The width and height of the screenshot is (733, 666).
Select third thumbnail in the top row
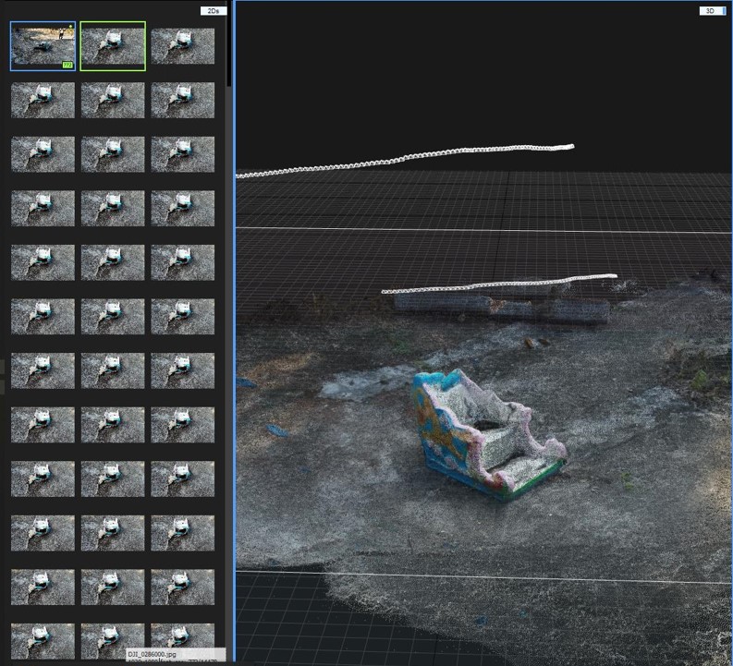tap(183, 45)
